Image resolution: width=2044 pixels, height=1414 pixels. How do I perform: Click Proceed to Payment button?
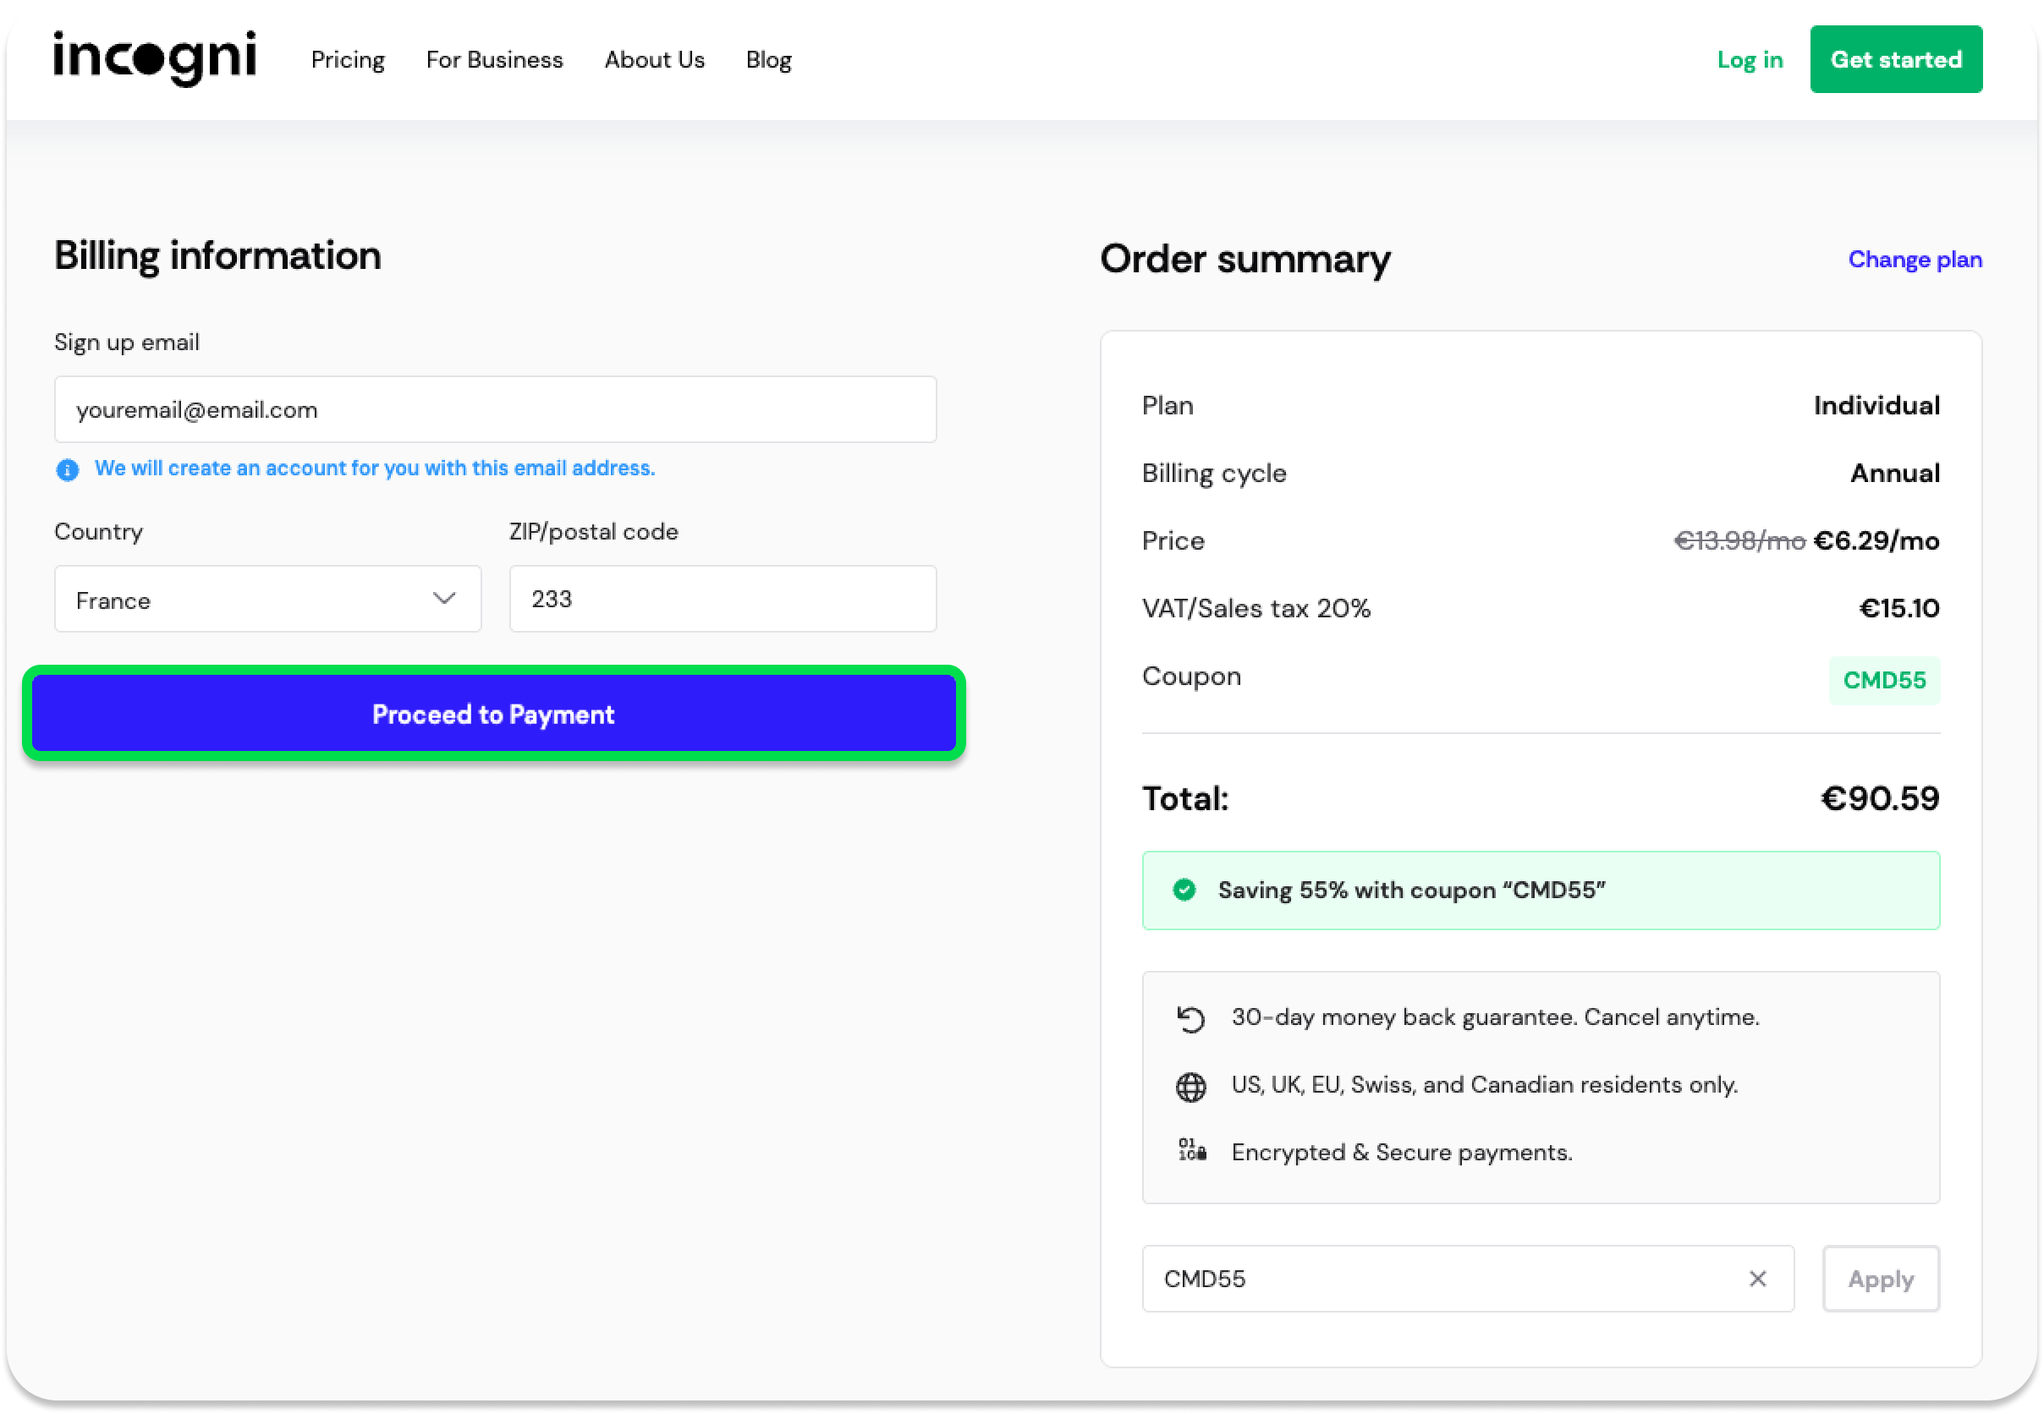coord(494,714)
